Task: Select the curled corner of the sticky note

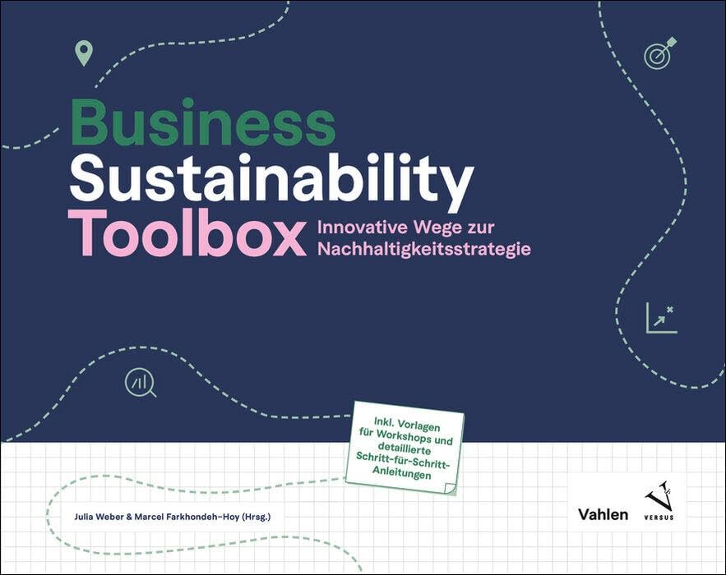Action: click(451, 488)
